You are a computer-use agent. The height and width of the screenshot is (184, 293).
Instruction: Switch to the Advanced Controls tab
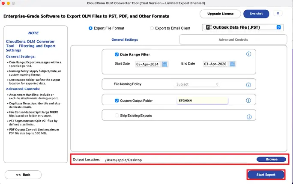pyautogui.click(x=233, y=39)
